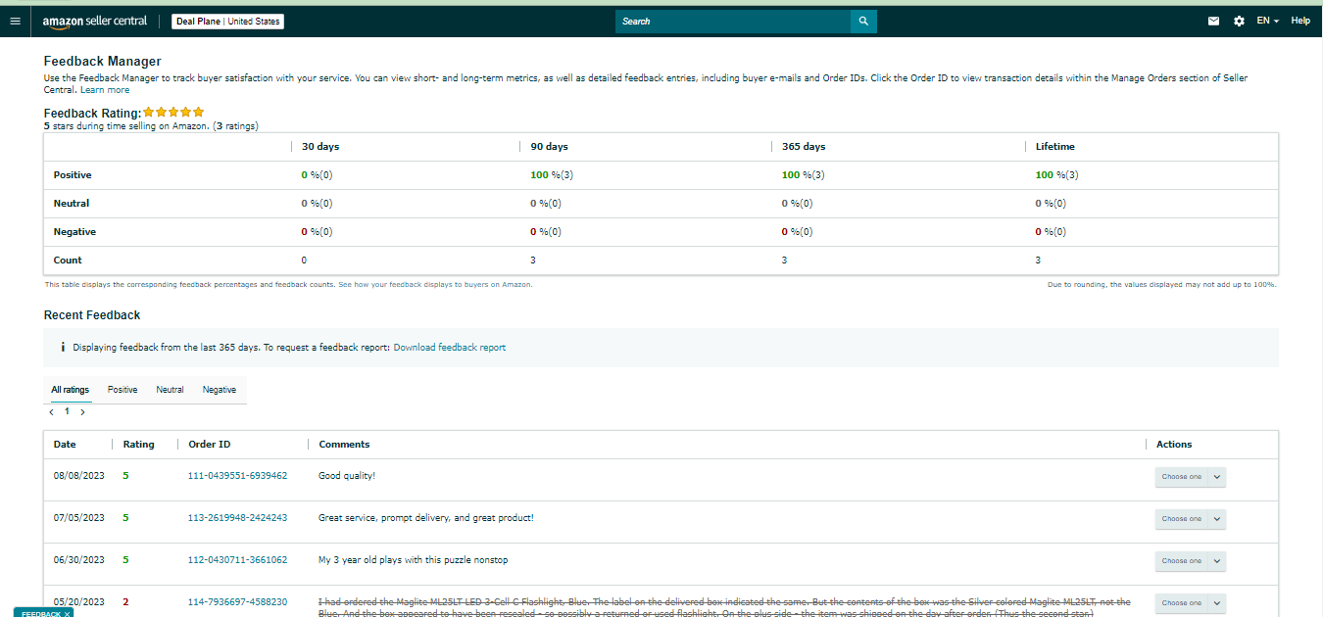Viewport: 1323px width, 617px height.
Task: Open order 112-0430711-3661062
Action: tap(237, 560)
